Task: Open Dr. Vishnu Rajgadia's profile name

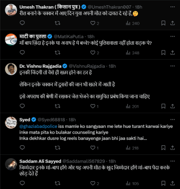Action: click(41, 66)
